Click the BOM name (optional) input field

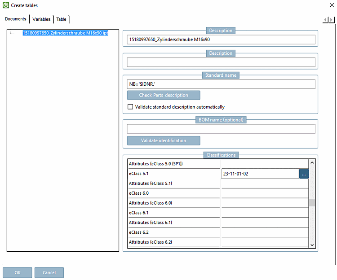221,129
